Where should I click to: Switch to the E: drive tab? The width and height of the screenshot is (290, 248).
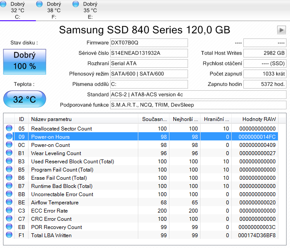click(x=90, y=10)
